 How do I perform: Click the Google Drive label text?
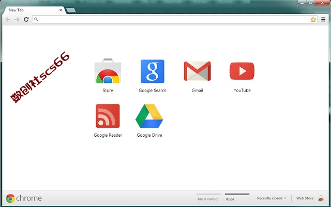click(149, 135)
